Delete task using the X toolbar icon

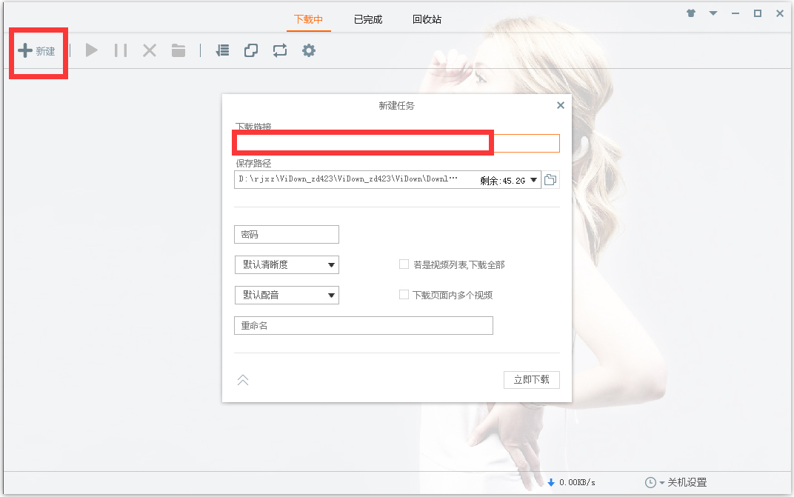pyautogui.click(x=150, y=50)
